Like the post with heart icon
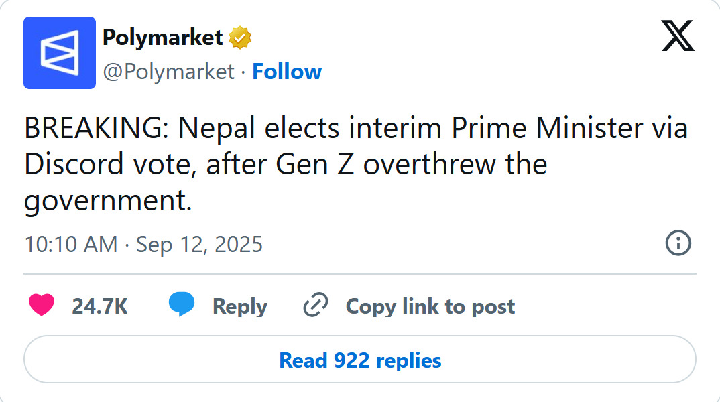This screenshot has height=402, width=720. click(x=42, y=305)
